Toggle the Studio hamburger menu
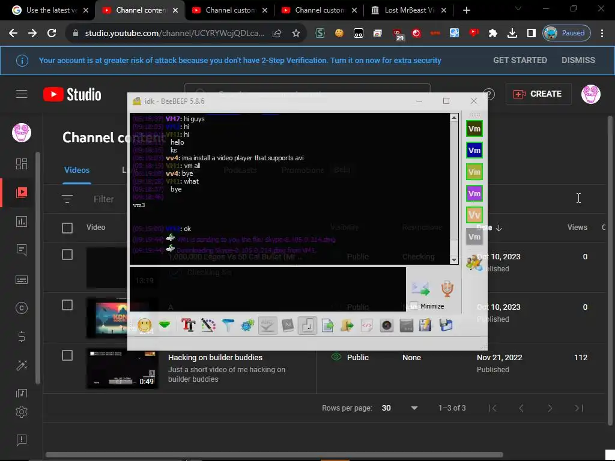Screen dimensions: 615x461 tap(22, 94)
